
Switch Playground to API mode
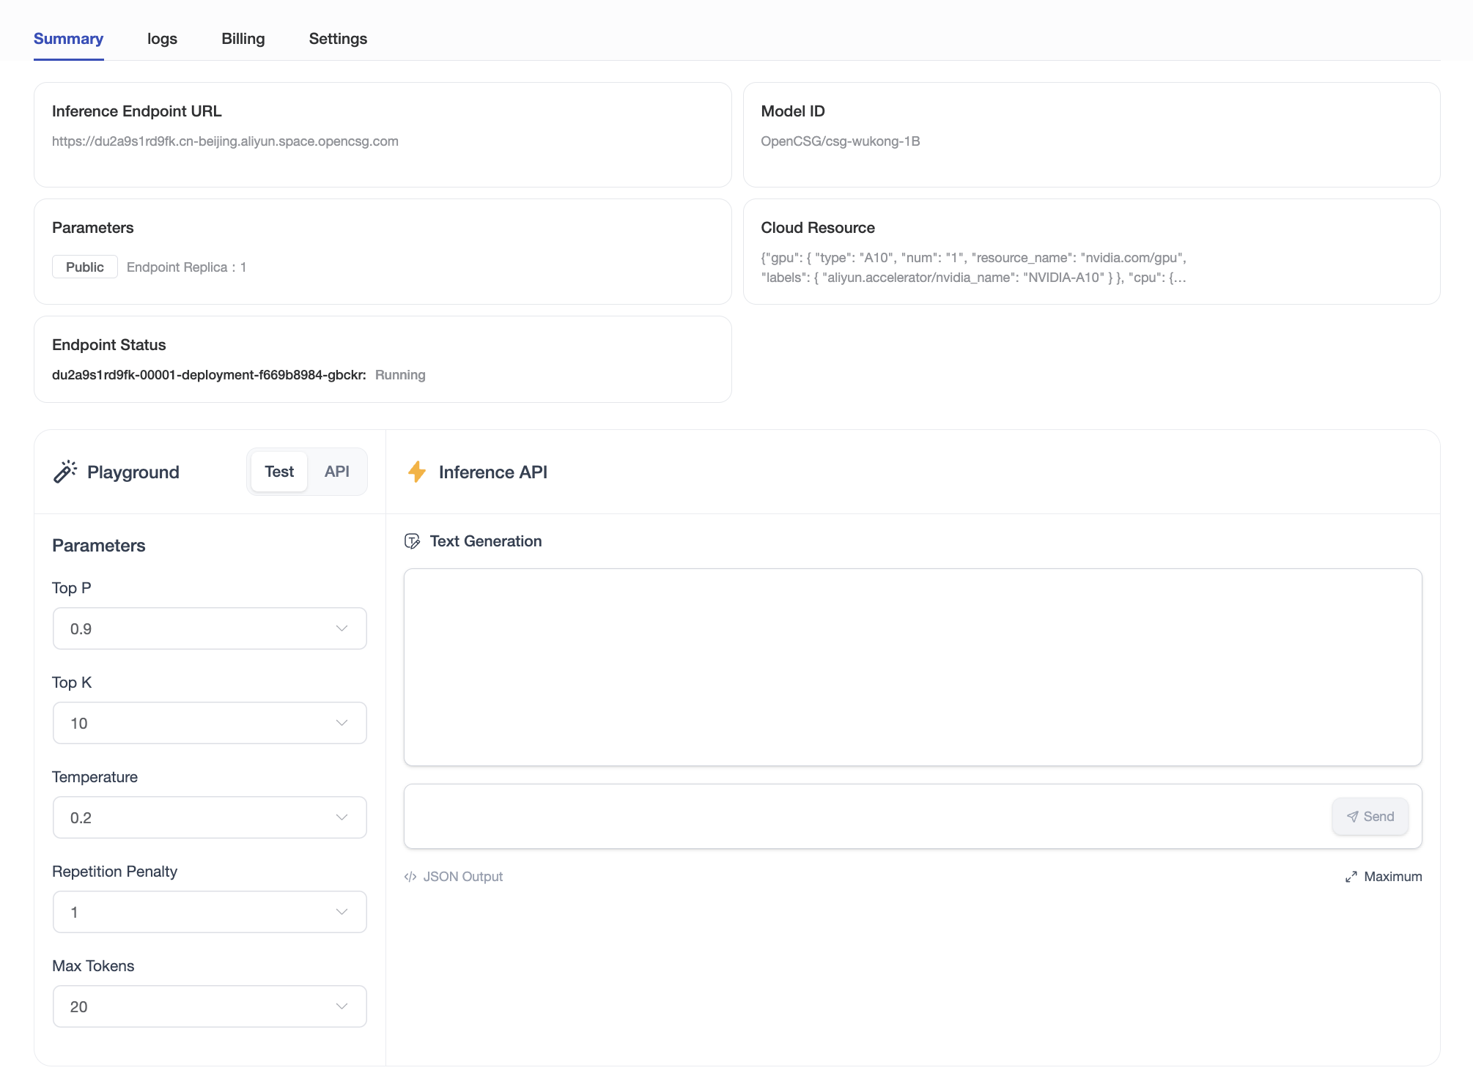coord(337,472)
